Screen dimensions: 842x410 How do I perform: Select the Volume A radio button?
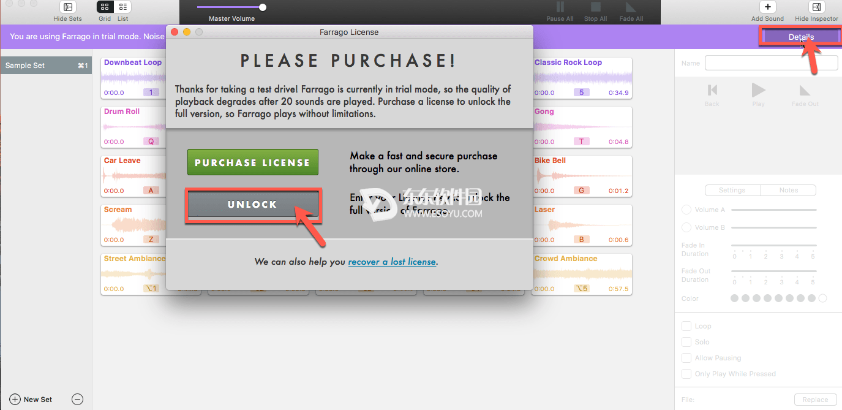[x=686, y=210]
